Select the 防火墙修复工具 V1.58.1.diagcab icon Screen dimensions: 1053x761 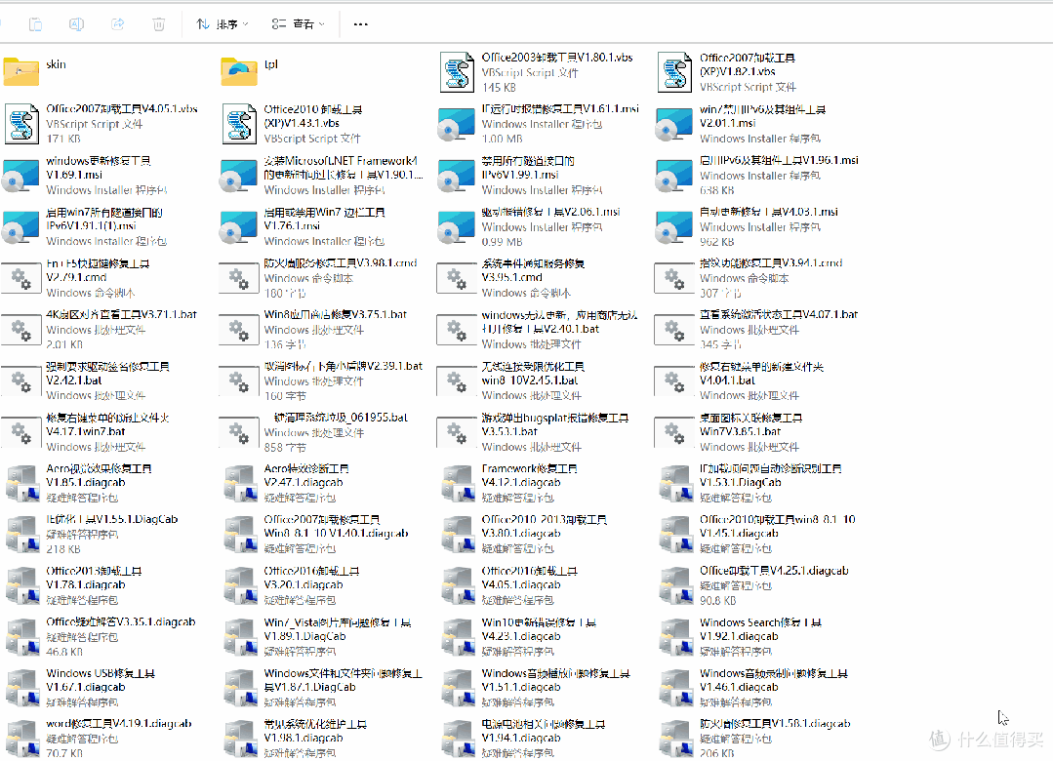pyautogui.click(x=675, y=739)
